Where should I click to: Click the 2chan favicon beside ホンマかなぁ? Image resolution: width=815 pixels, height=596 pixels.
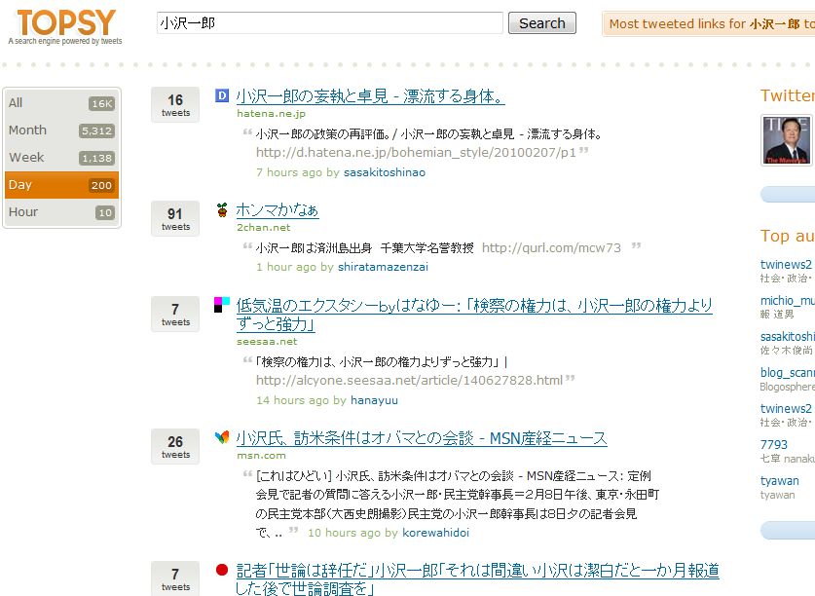[x=222, y=209]
